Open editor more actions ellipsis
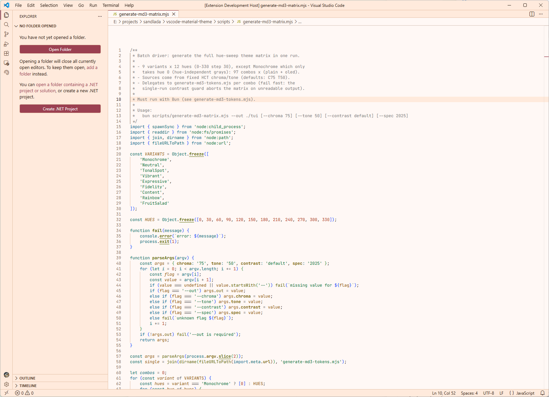The width and height of the screenshot is (549, 397). click(x=541, y=14)
